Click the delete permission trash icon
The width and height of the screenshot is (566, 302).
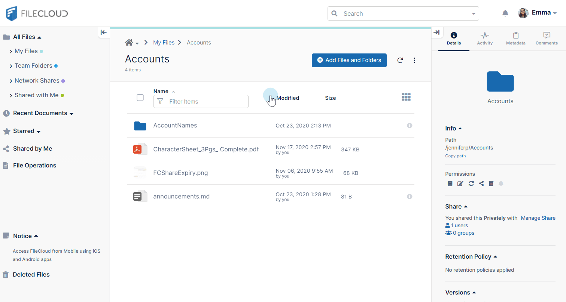[x=491, y=184]
